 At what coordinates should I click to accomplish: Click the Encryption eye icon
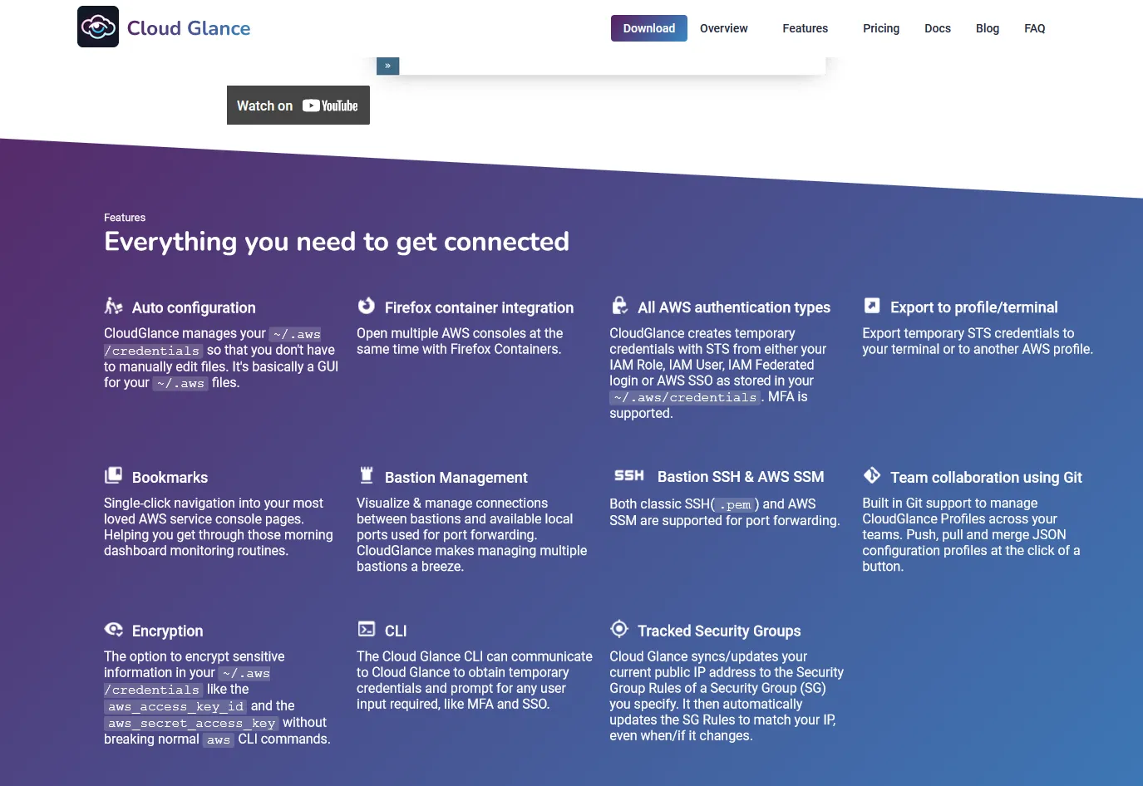tap(114, 630)
